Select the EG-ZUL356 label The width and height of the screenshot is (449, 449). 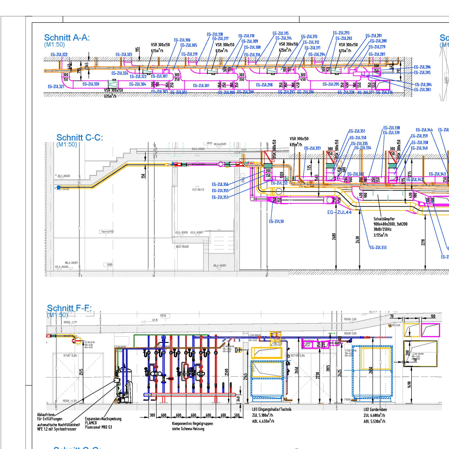[220, 185]
